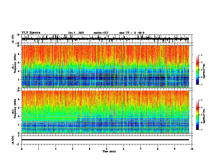
Task: Click the "-7" tick on ch.1 colorbar
Action: point(201,85)
